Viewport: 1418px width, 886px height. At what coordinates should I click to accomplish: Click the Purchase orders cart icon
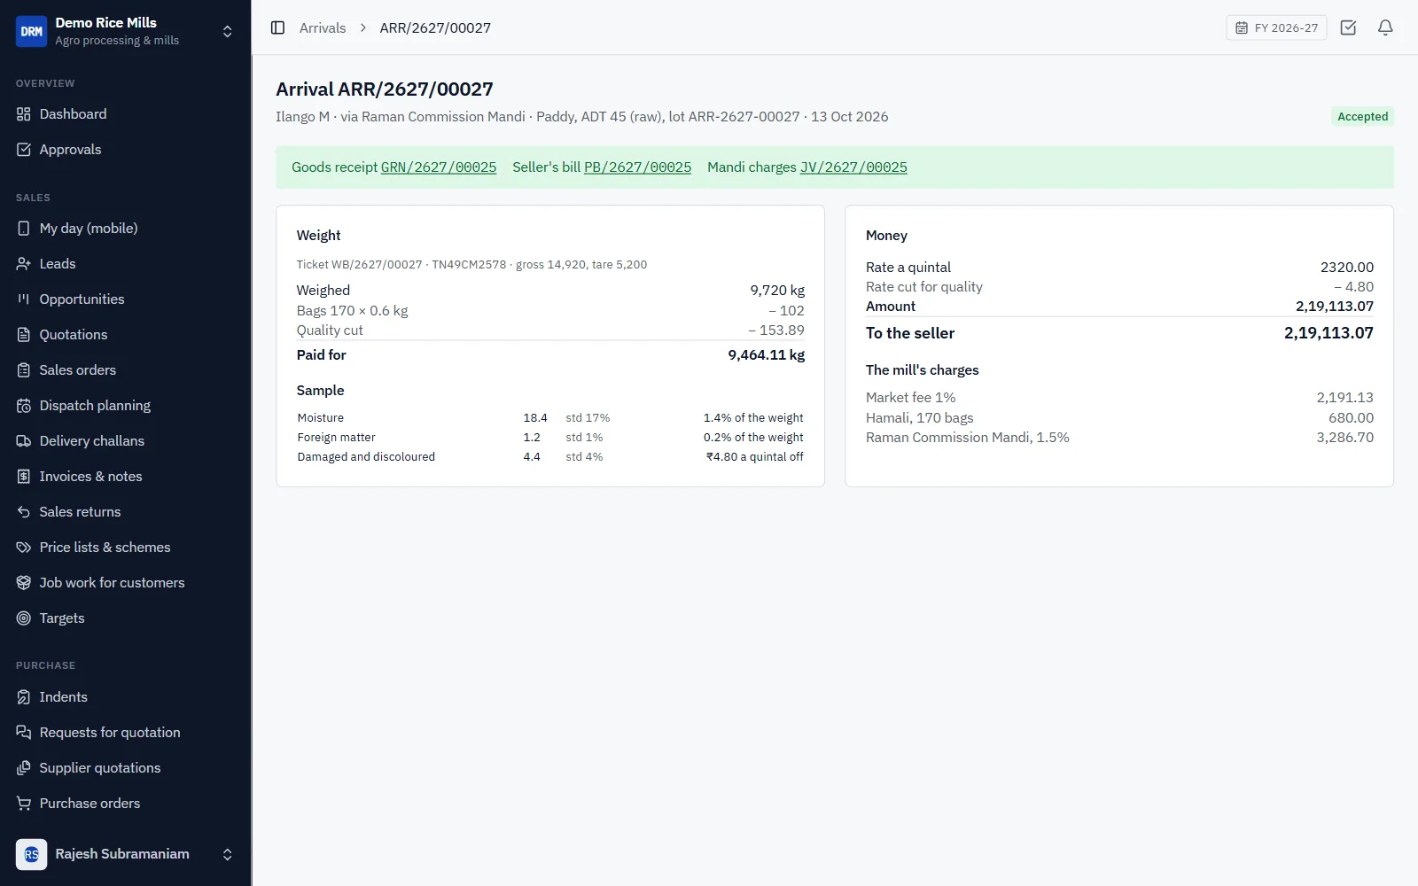24,804
